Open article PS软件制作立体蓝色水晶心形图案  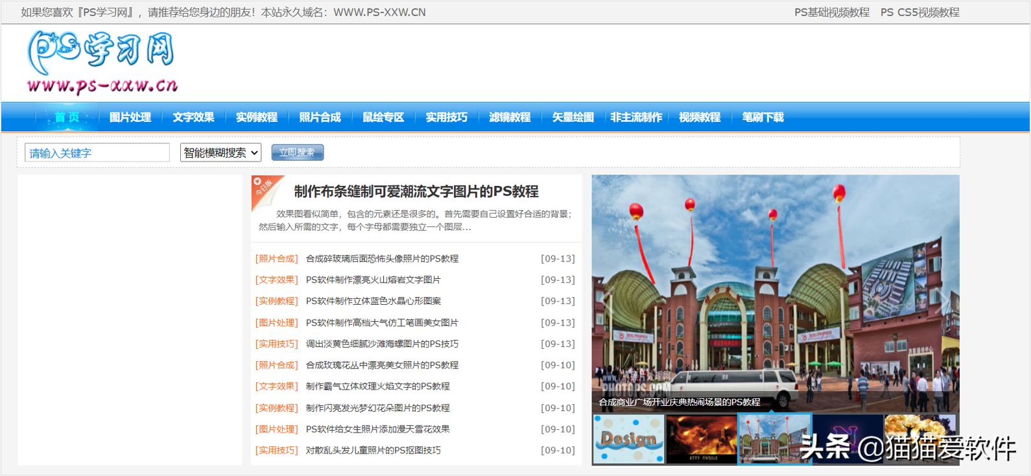(373, 301)
